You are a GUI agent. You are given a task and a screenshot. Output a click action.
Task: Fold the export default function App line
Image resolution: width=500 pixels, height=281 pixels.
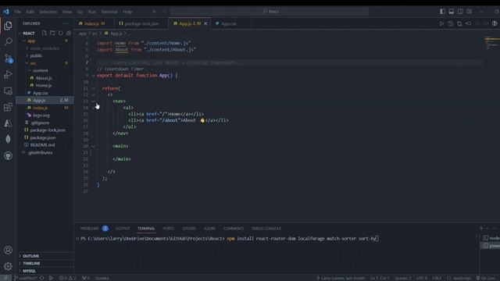tap(93, 76)
